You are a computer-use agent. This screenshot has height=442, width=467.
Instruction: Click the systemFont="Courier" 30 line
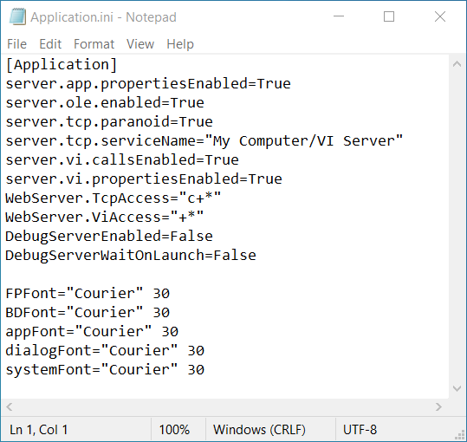tap(105, 369)
